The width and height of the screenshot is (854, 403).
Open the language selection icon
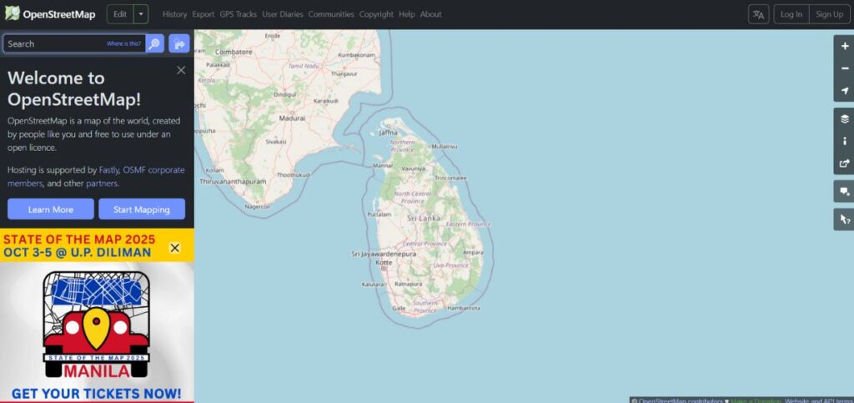click(758, 14)
